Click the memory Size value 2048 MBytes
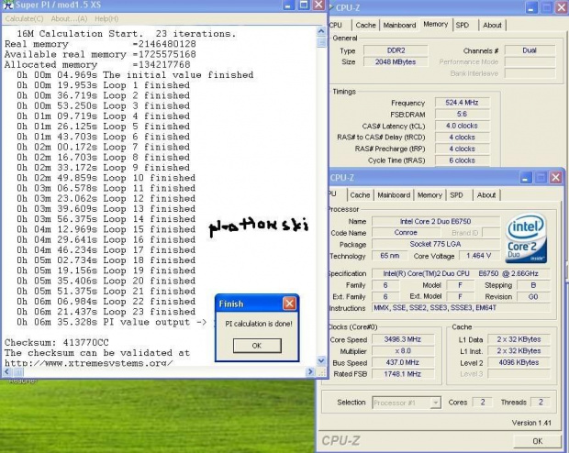Screen dimensions: 569x453 (x=396, y=62)
